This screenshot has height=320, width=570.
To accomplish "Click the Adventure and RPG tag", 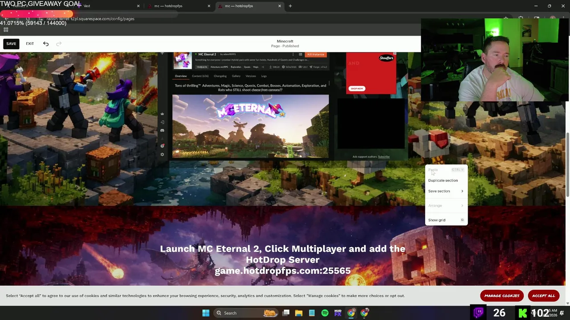I will [x=219, y=67].
